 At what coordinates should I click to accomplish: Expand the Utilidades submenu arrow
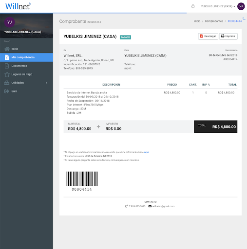tap(46, 83)
